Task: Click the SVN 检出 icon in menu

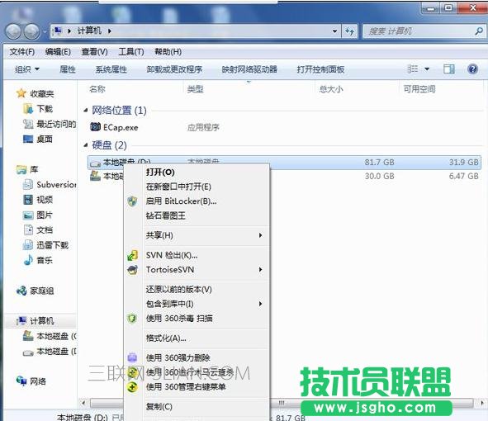Action: pos(132,255)
